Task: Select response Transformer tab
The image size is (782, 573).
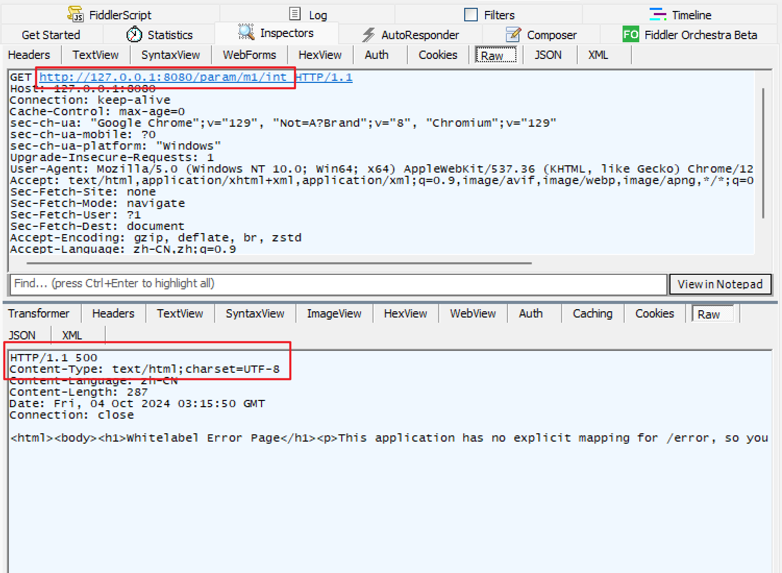Action: pos(39,313)
